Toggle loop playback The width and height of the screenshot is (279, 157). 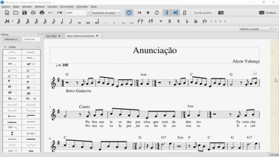click(157, 13)
